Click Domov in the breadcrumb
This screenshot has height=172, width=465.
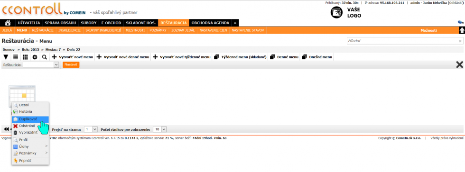coord(9,49)
